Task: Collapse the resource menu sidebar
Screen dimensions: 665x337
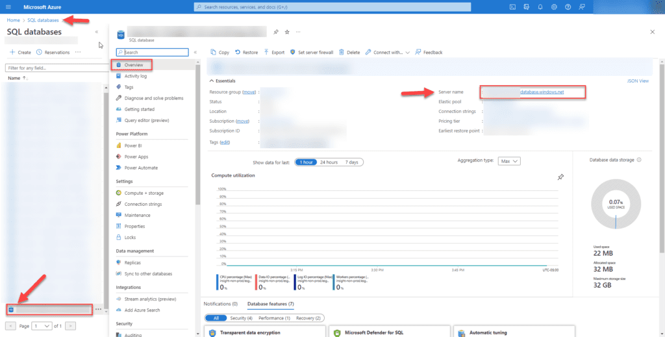Action: [195, 52]
